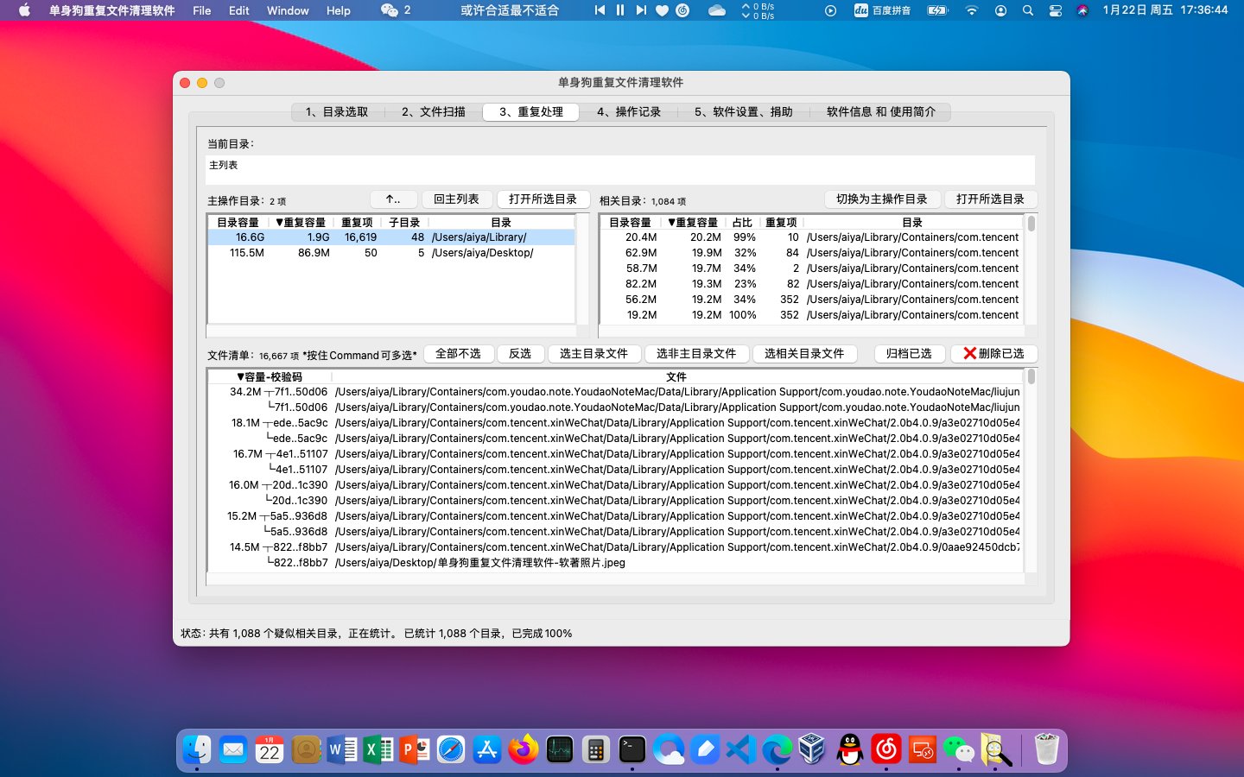The height and width of the screenshot is (777, 1244).
Task: Open Visual Studio Code in dock
Action: tap(740, 749)
